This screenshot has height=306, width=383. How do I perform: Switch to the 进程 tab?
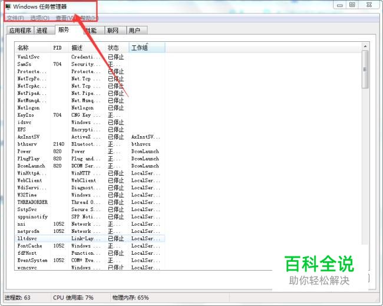44,30
